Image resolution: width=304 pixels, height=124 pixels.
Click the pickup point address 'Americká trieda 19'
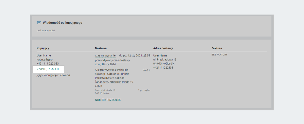[x=105, y=90]
